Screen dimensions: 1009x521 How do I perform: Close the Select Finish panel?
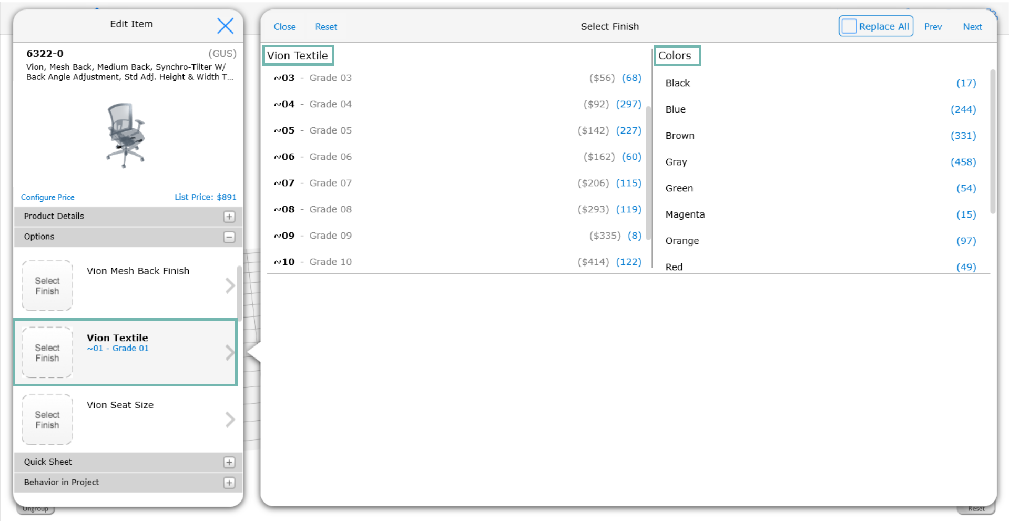coord(284,27)
